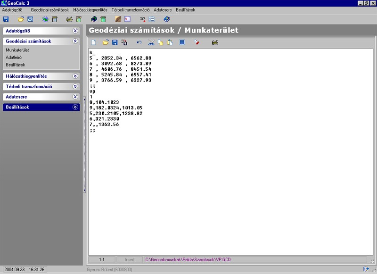Click the editor line 7,,1363.56
The width and height of the screenshot is (377, 274).
[104, 125]
